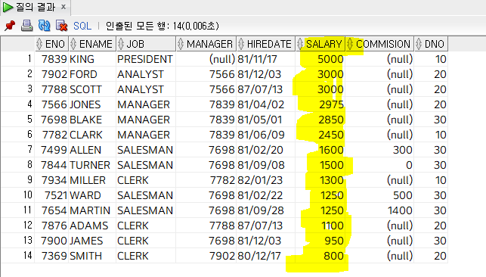Click sort arrows icon on JOB header

tap(121, 44)
